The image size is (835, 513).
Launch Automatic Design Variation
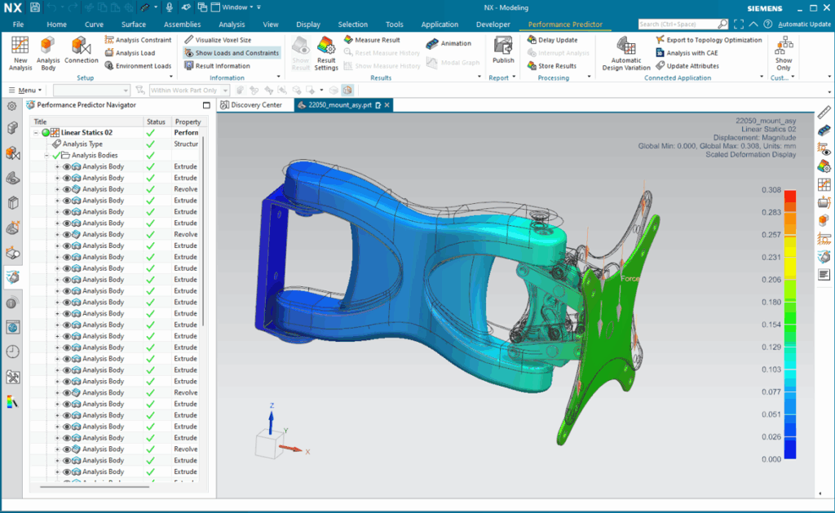(625, 51)
